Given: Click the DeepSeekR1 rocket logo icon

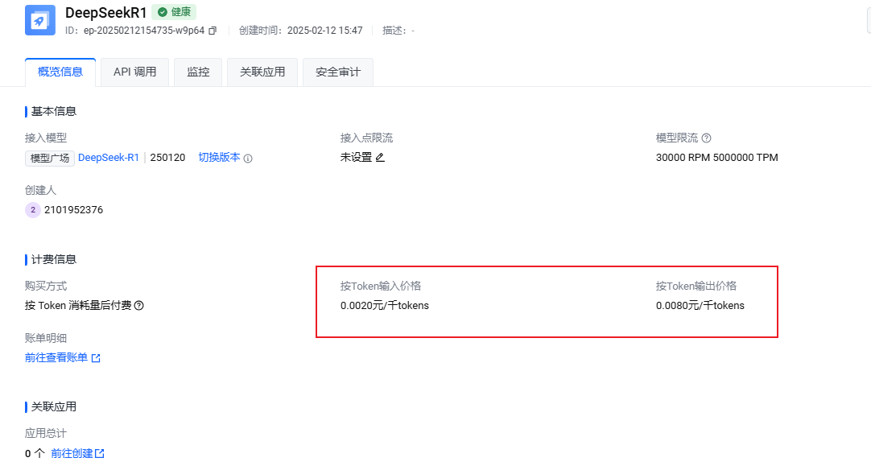Looking at the screenshot, I should click(x=39, y=18).
